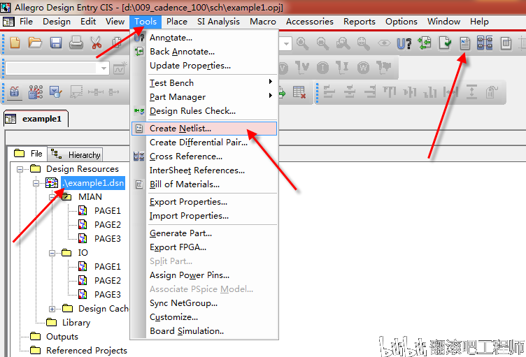Choose Update Properties menu entry

(x=205, y=66)
